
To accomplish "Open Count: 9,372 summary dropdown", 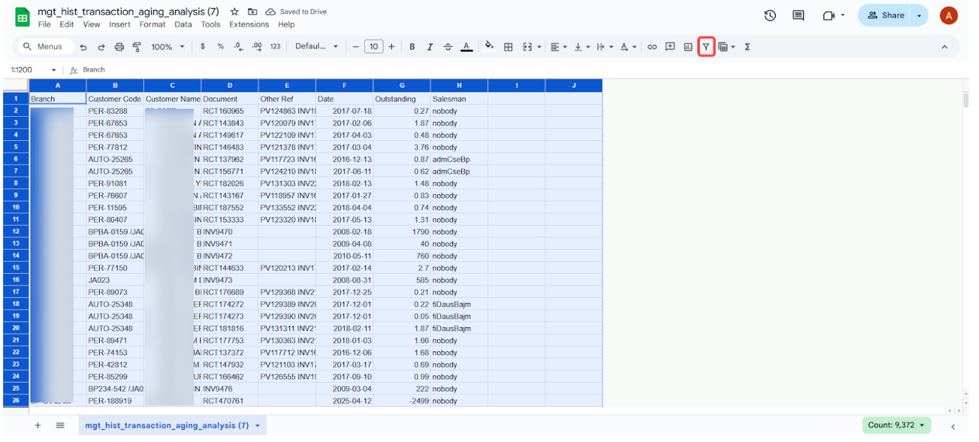I will click(897, 425).
